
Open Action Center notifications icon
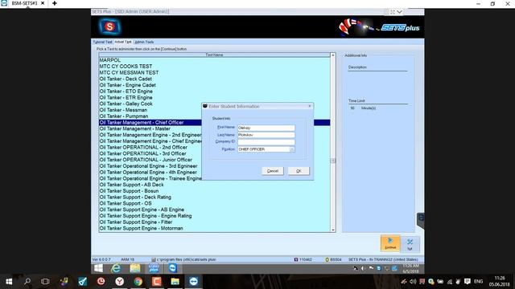pos(467,282)
